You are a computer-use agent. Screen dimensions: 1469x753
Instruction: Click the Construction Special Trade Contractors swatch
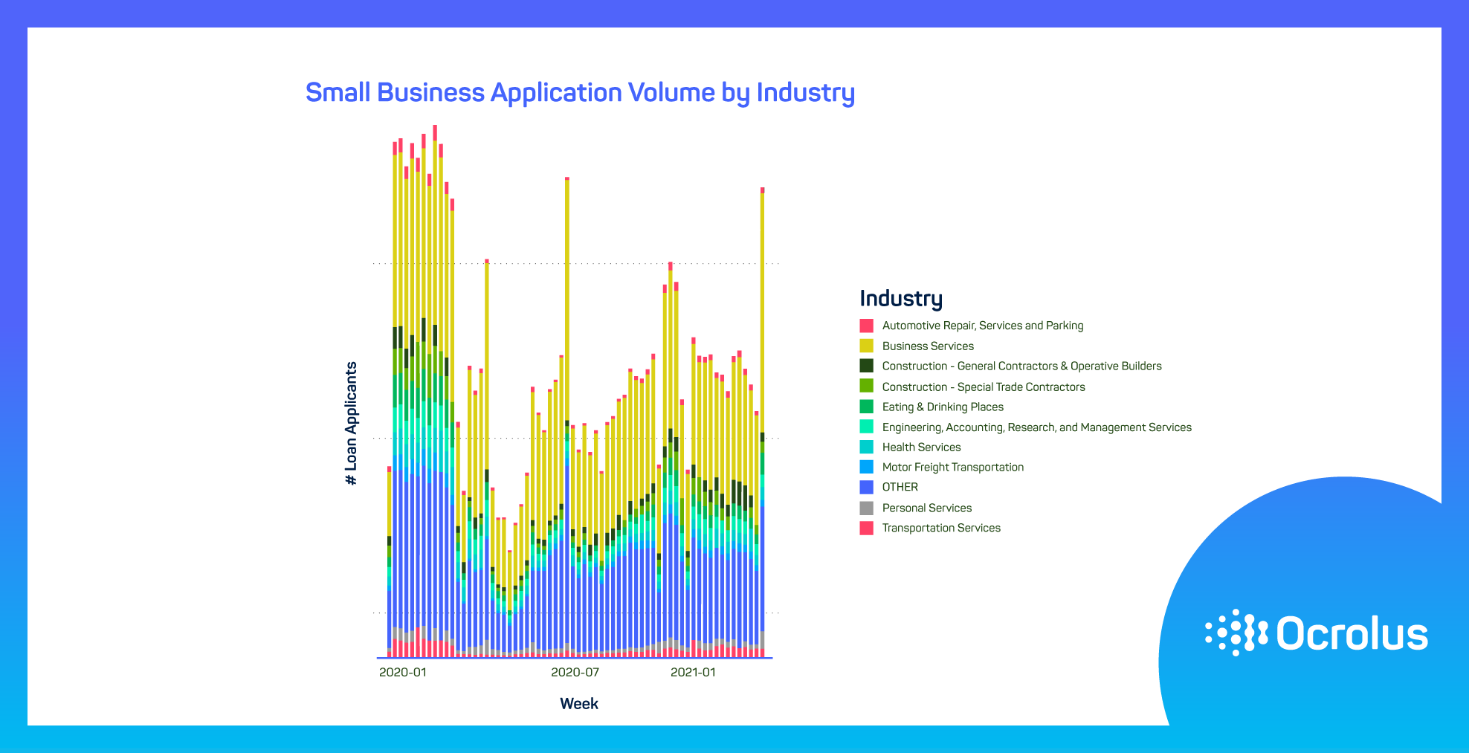(866, 386)
